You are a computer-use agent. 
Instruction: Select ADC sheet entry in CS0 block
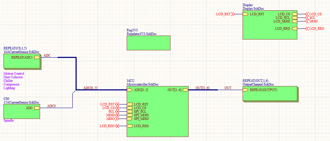[32, 108]
